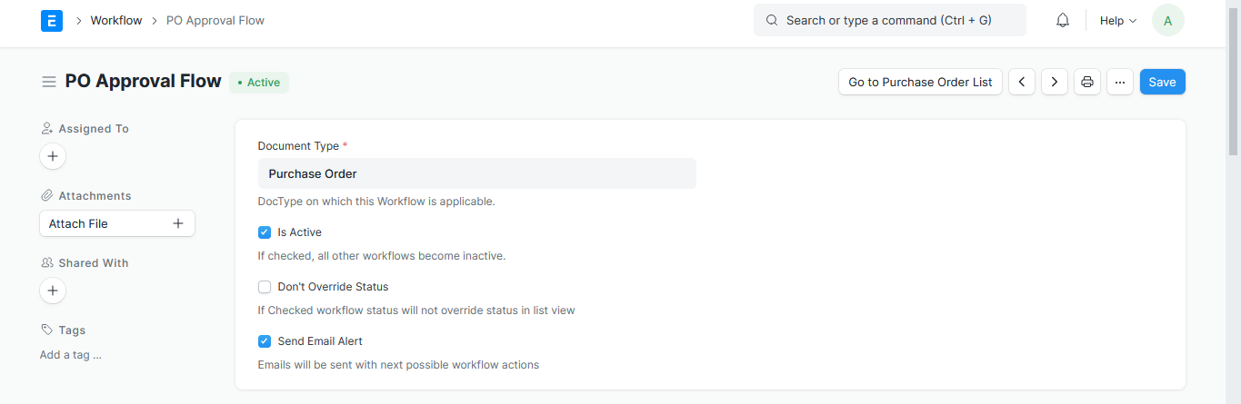1241x404 pixels.
Task: Open Document Type Purchase Order field
Action: tap(476, 173)
